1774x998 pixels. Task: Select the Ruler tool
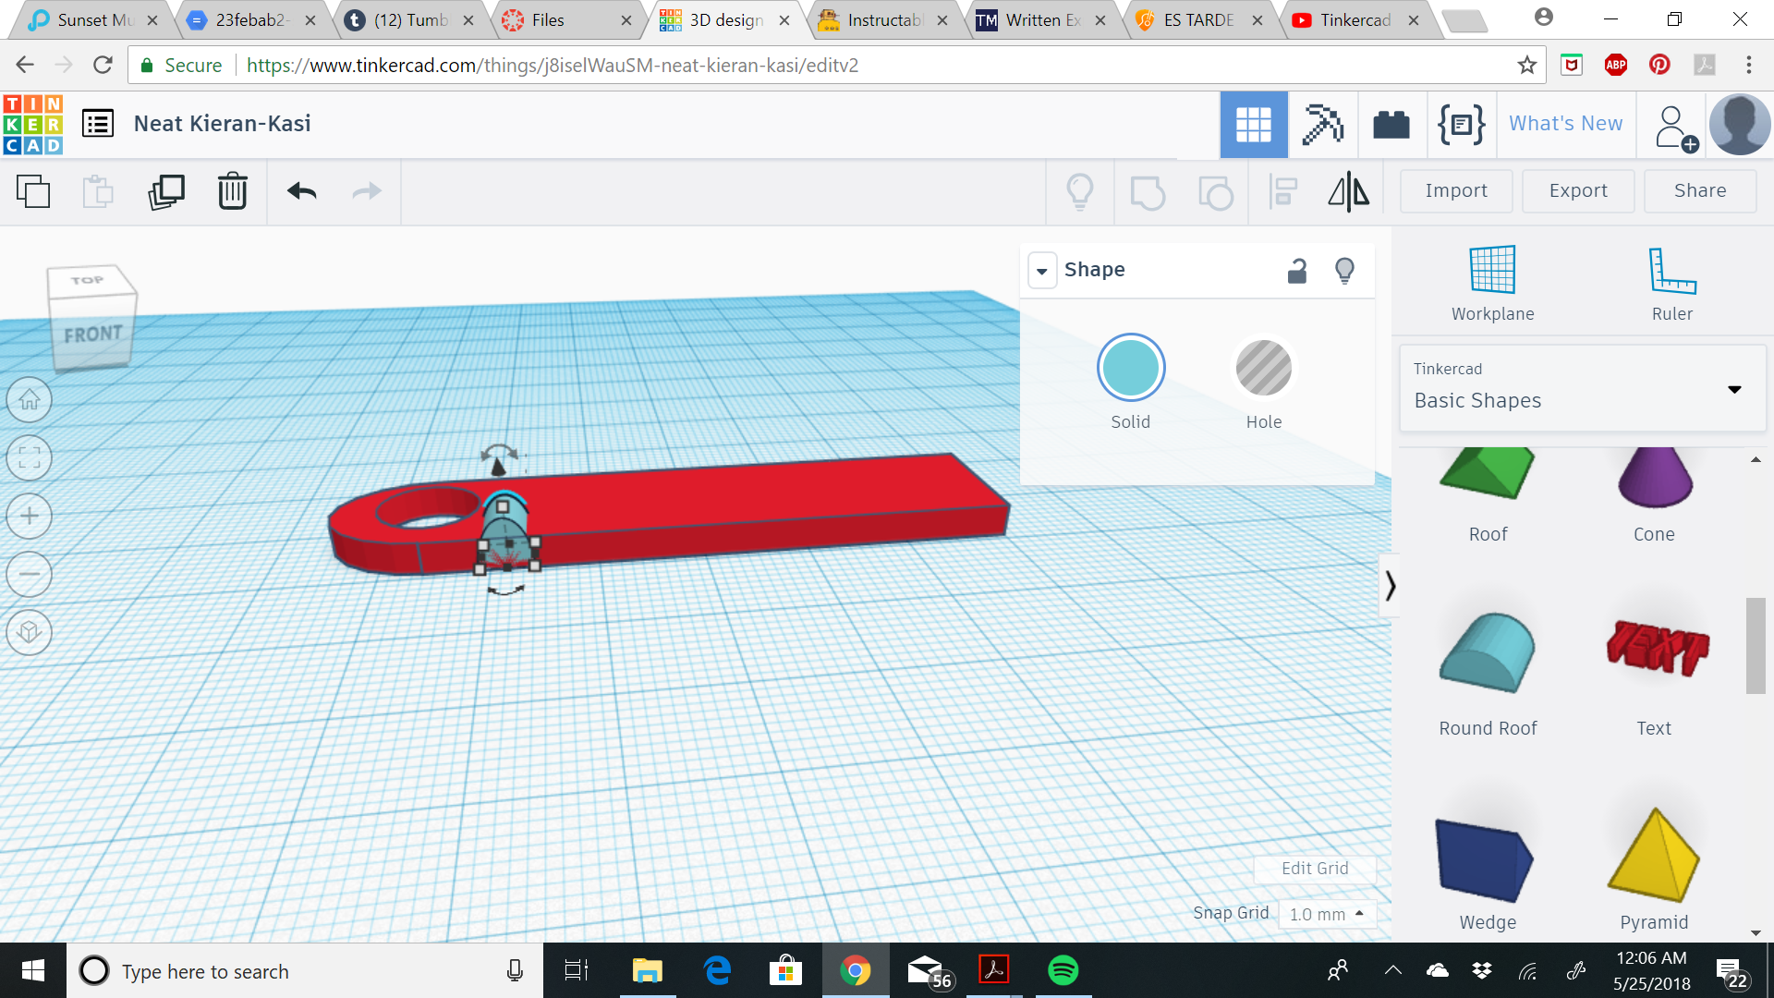point(1671,284)
